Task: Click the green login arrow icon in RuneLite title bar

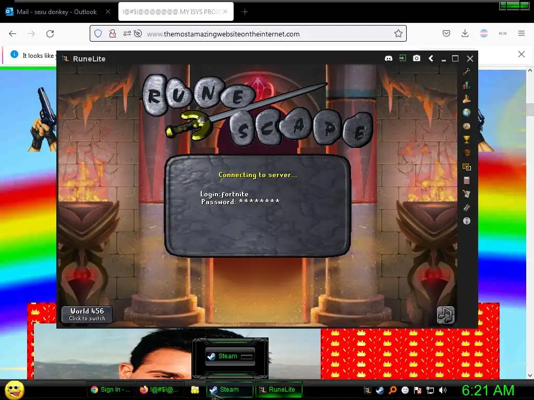Action: [x=403, y=58]
